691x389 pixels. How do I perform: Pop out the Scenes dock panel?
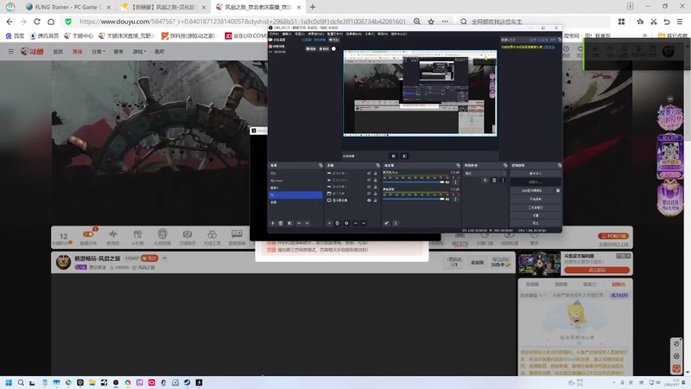(320, 165)
